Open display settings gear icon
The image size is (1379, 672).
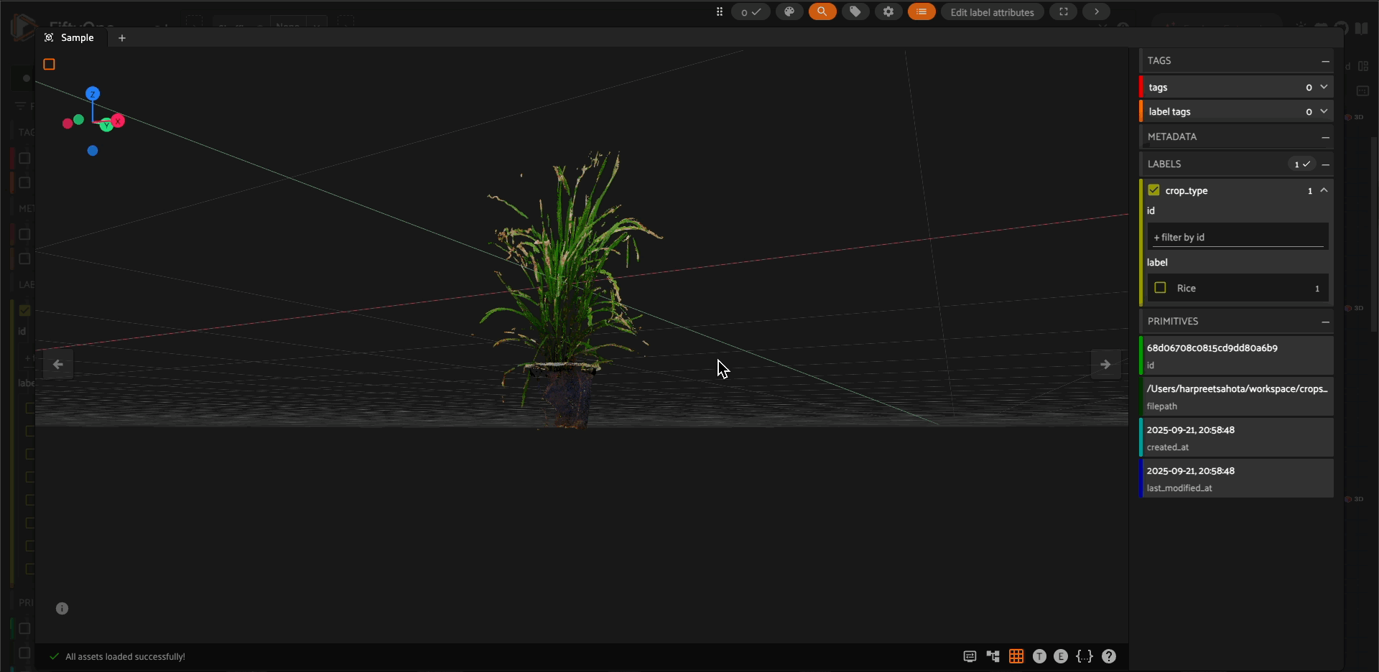pos(888,11)
